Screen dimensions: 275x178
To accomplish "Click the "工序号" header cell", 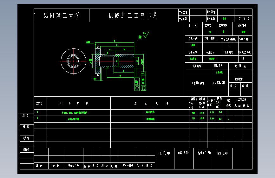I will 209,26.
